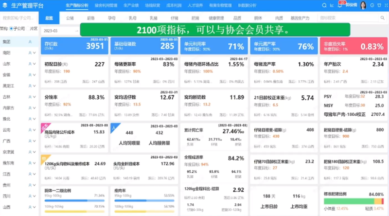Viewport: 389px width, 216px height.
Task: Click the person icon beside 豫东南
Action: tap(30, 163)
